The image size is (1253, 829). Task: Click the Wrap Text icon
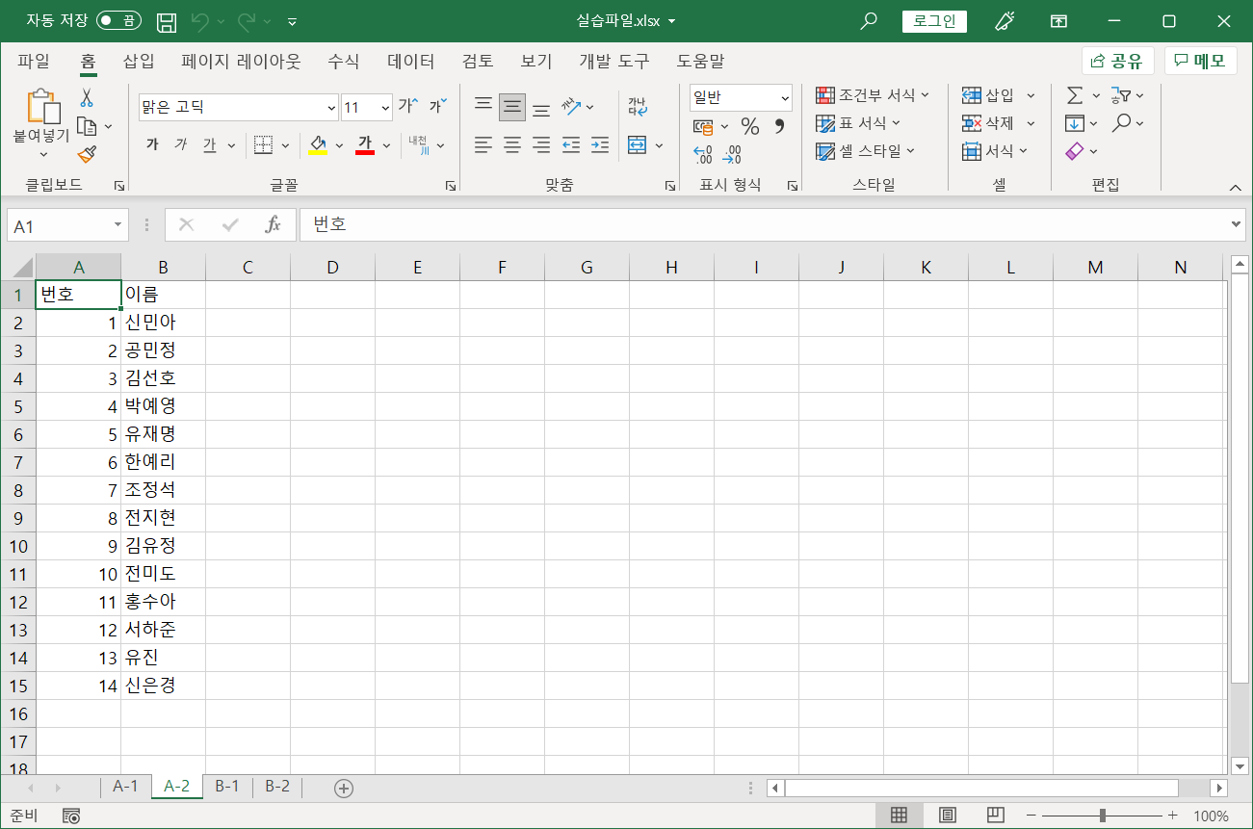click(638, 106)
